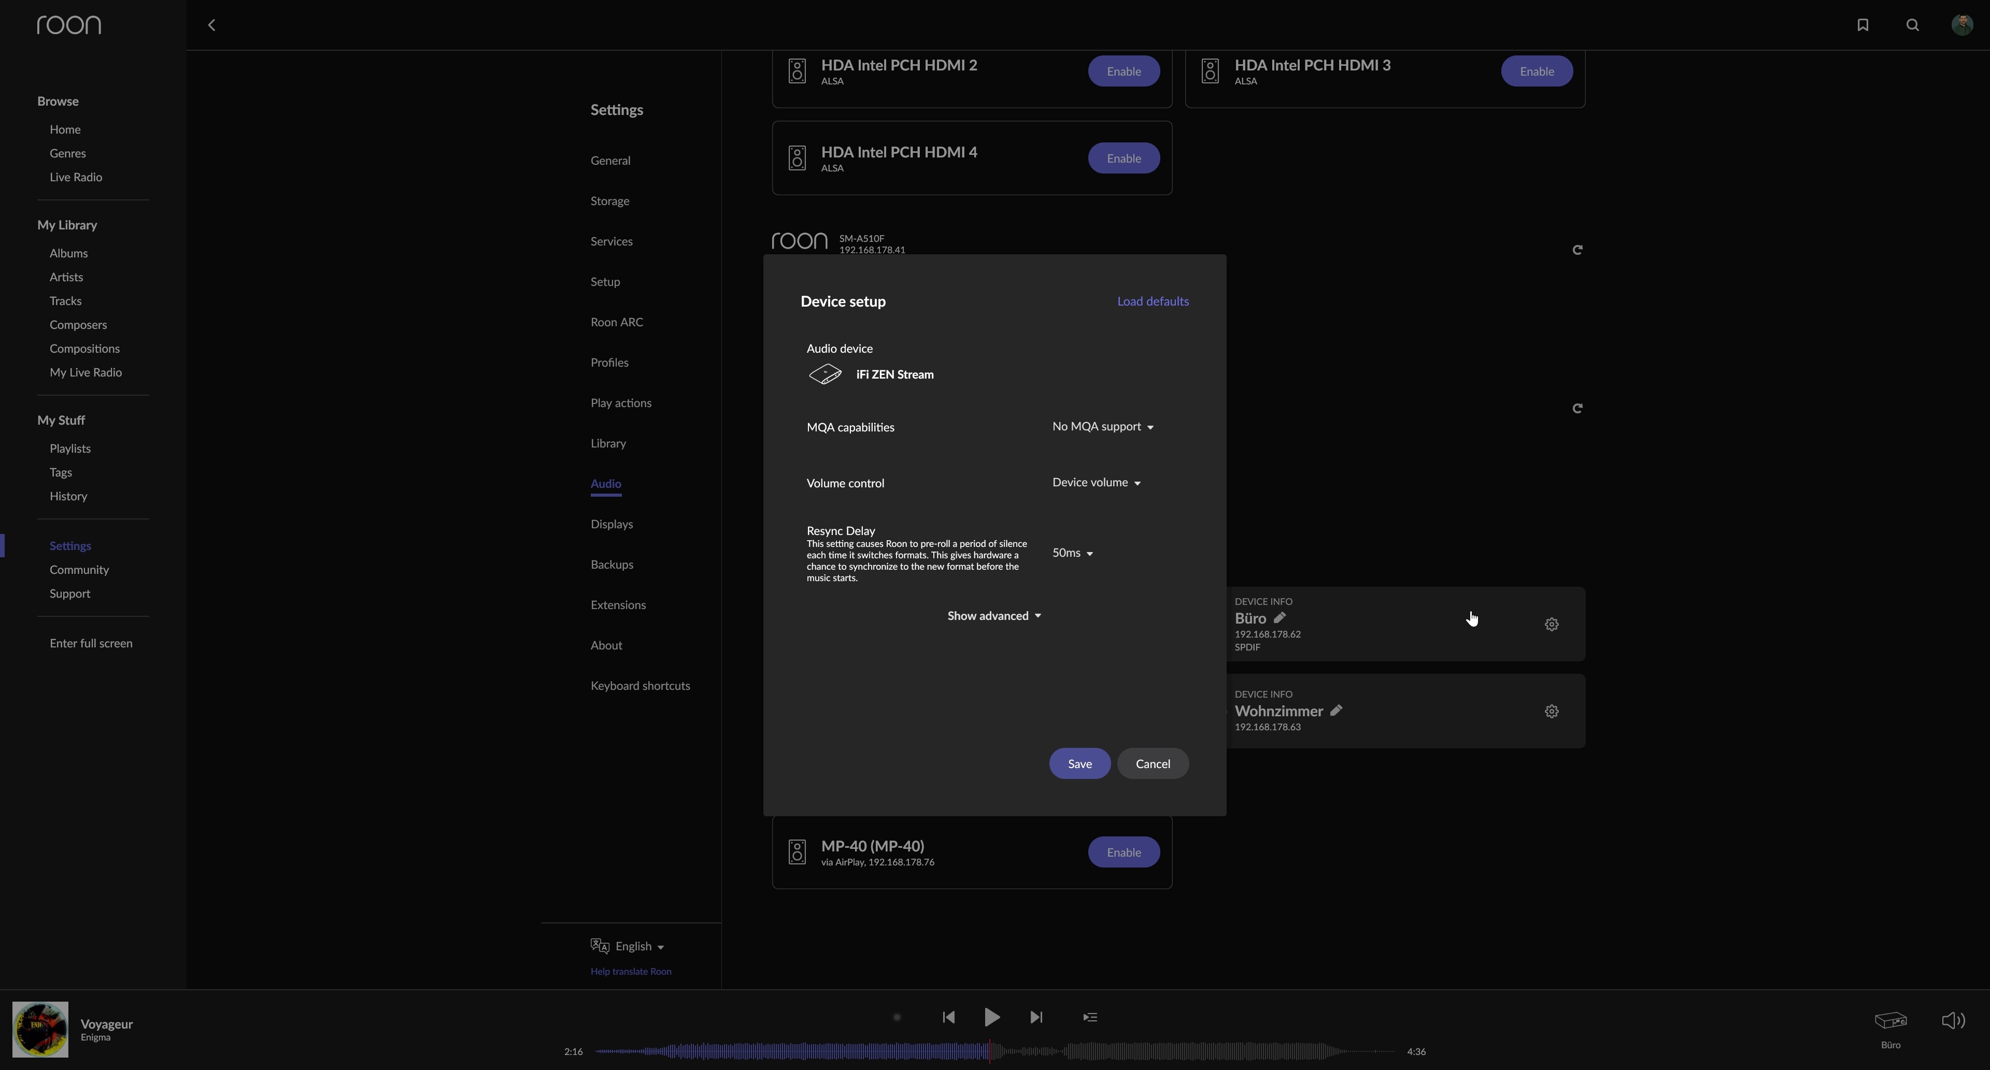
Task: Seek in the waveform progress bar
Action: click(994, 1051)
